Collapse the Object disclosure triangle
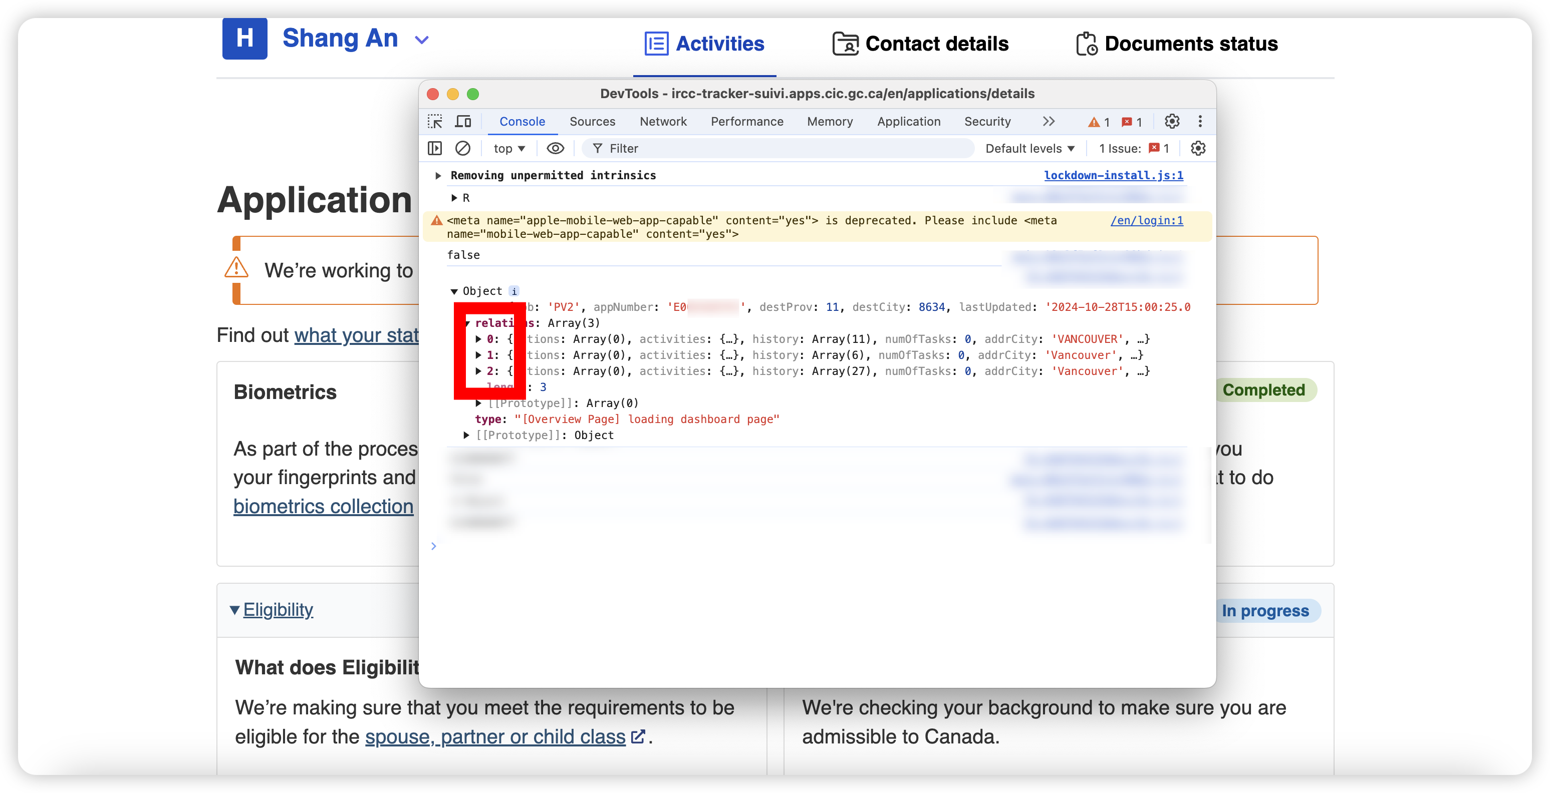Viewport: 1550px width, 793px height. tap(454, 291)
